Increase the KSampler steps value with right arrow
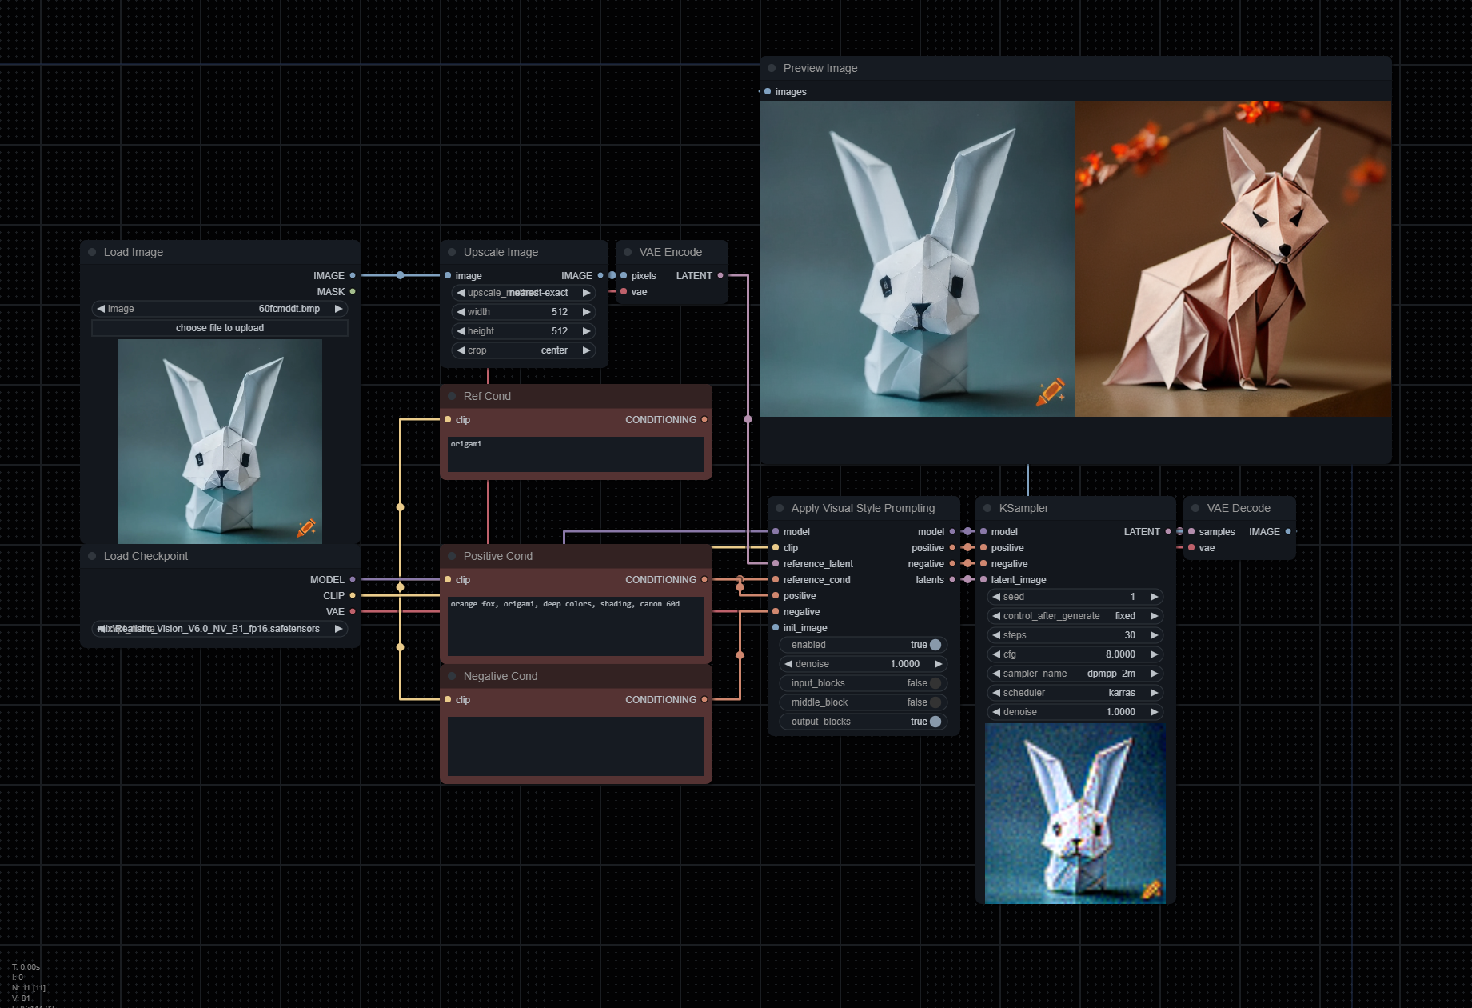This screenshot has height=1008, width=1472. pyautogui.click(x=1154, y=635)
